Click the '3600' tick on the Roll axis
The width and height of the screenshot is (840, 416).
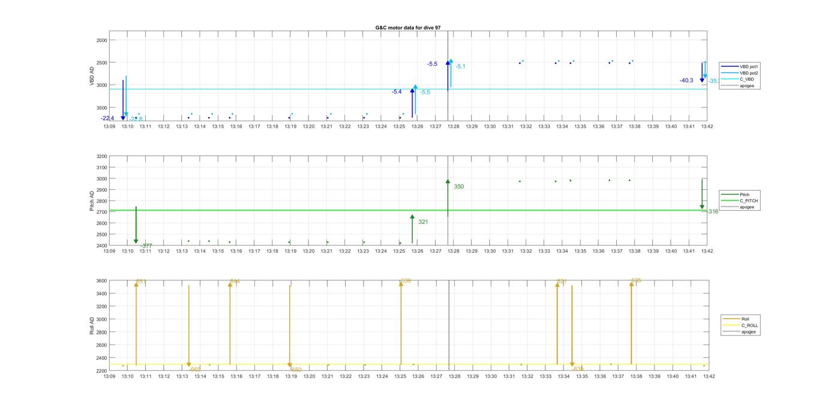pyautogui.click(x=101, y=281)
